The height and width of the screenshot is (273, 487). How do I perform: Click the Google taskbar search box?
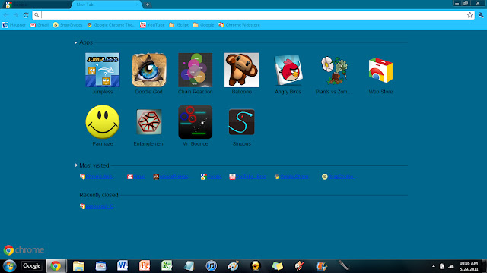tap(32, 265)
